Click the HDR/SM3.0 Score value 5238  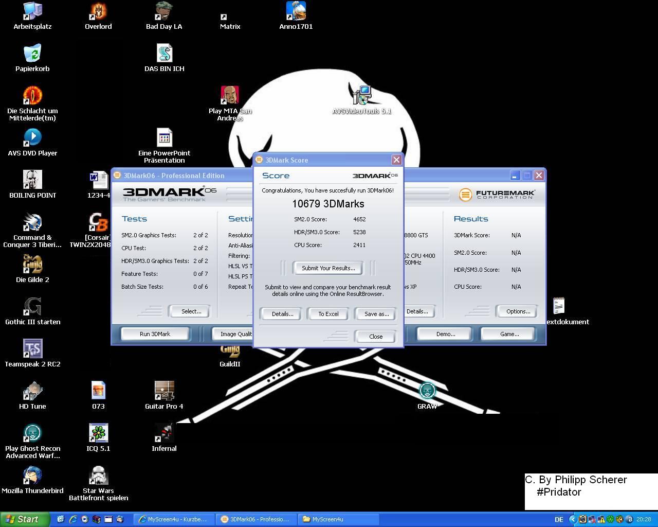[359, 232]
